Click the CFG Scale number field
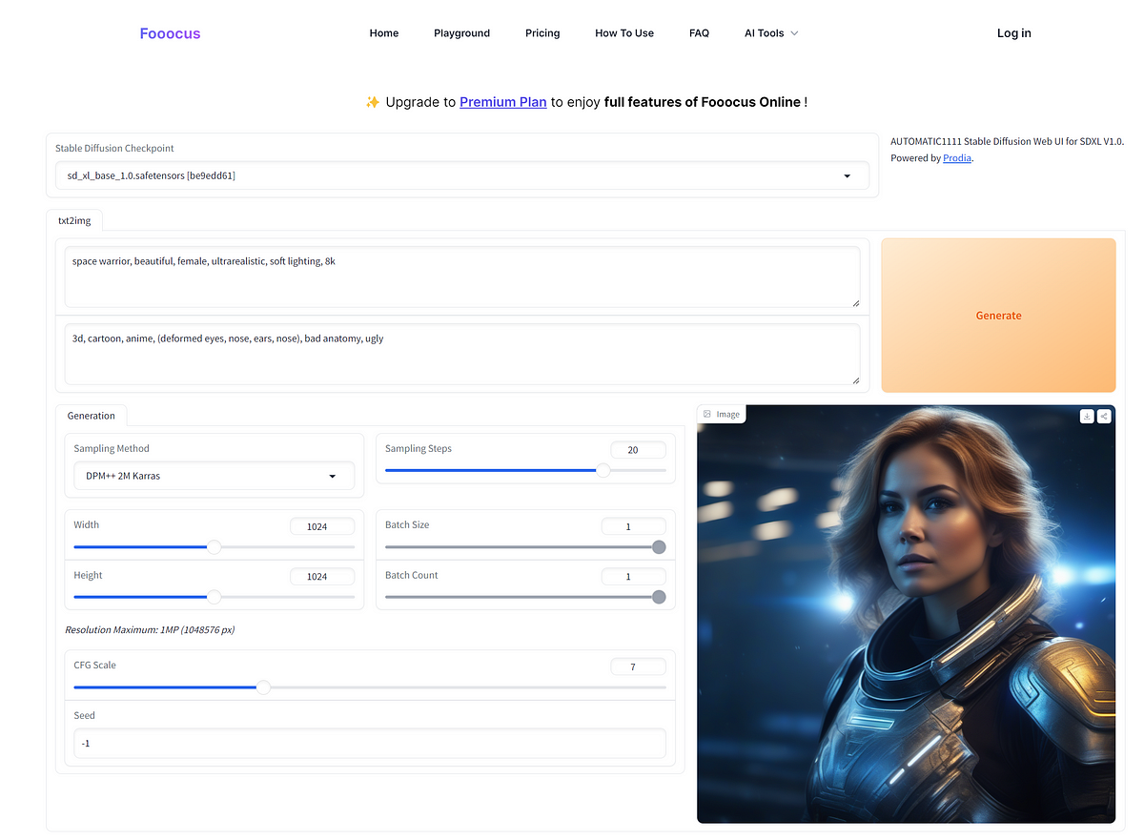 tap(638, 667)
